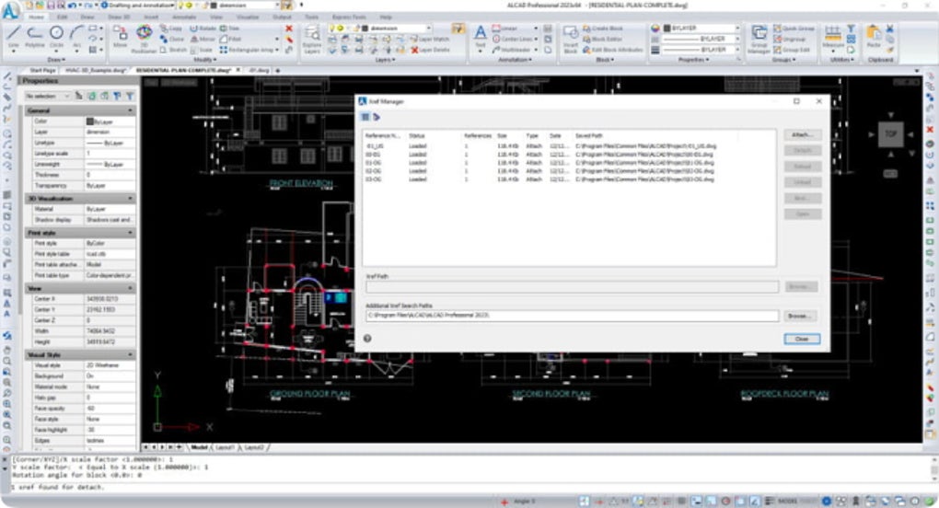The height and width of the screenshot is (508, 939).
Task: Click the Undo icon in quick access toolbar
Action: [72, 6]
